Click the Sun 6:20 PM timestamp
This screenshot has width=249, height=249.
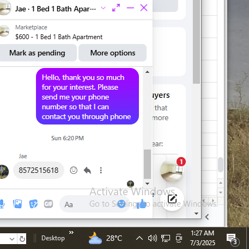(x=68, y=138)
